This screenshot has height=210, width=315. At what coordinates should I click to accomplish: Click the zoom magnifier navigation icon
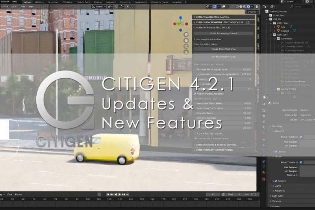(x=186, y=35)
